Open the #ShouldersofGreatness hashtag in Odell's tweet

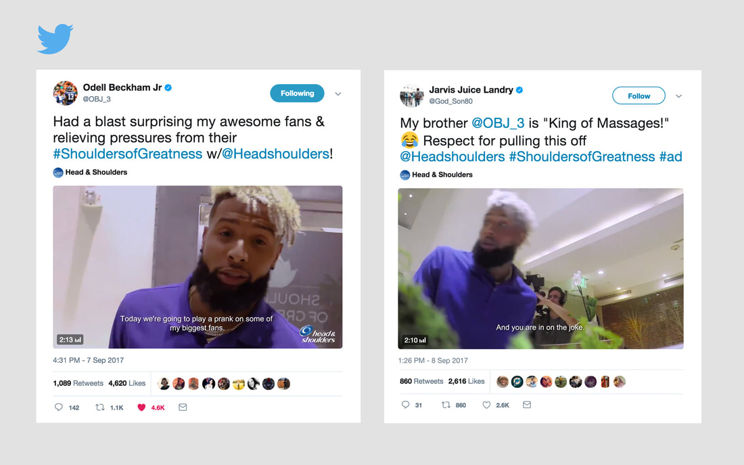(x=128, y=154)
